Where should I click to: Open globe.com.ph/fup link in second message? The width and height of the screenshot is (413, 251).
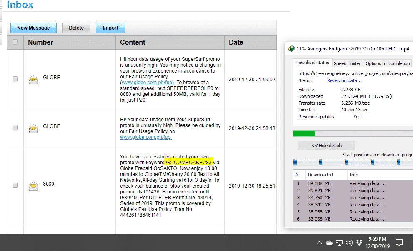point(146,137)
